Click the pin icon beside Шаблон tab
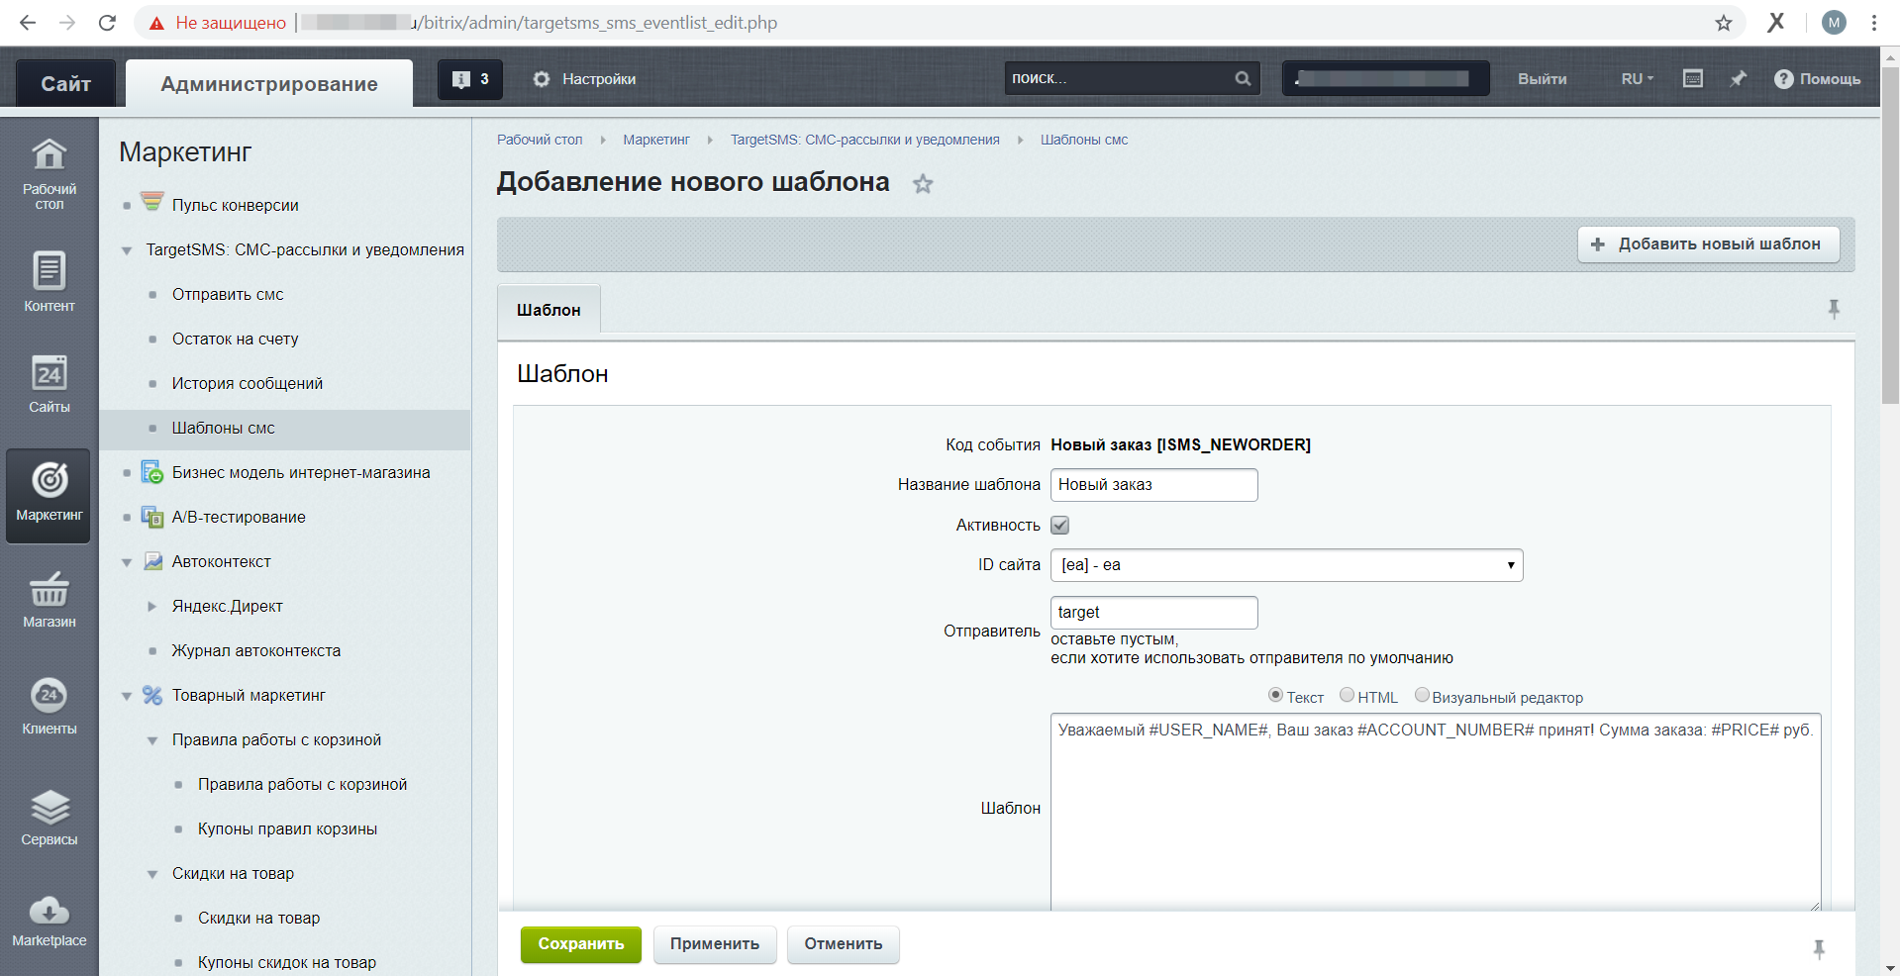The width and height of the screenshot is (1900, 976). [1833, 309]
